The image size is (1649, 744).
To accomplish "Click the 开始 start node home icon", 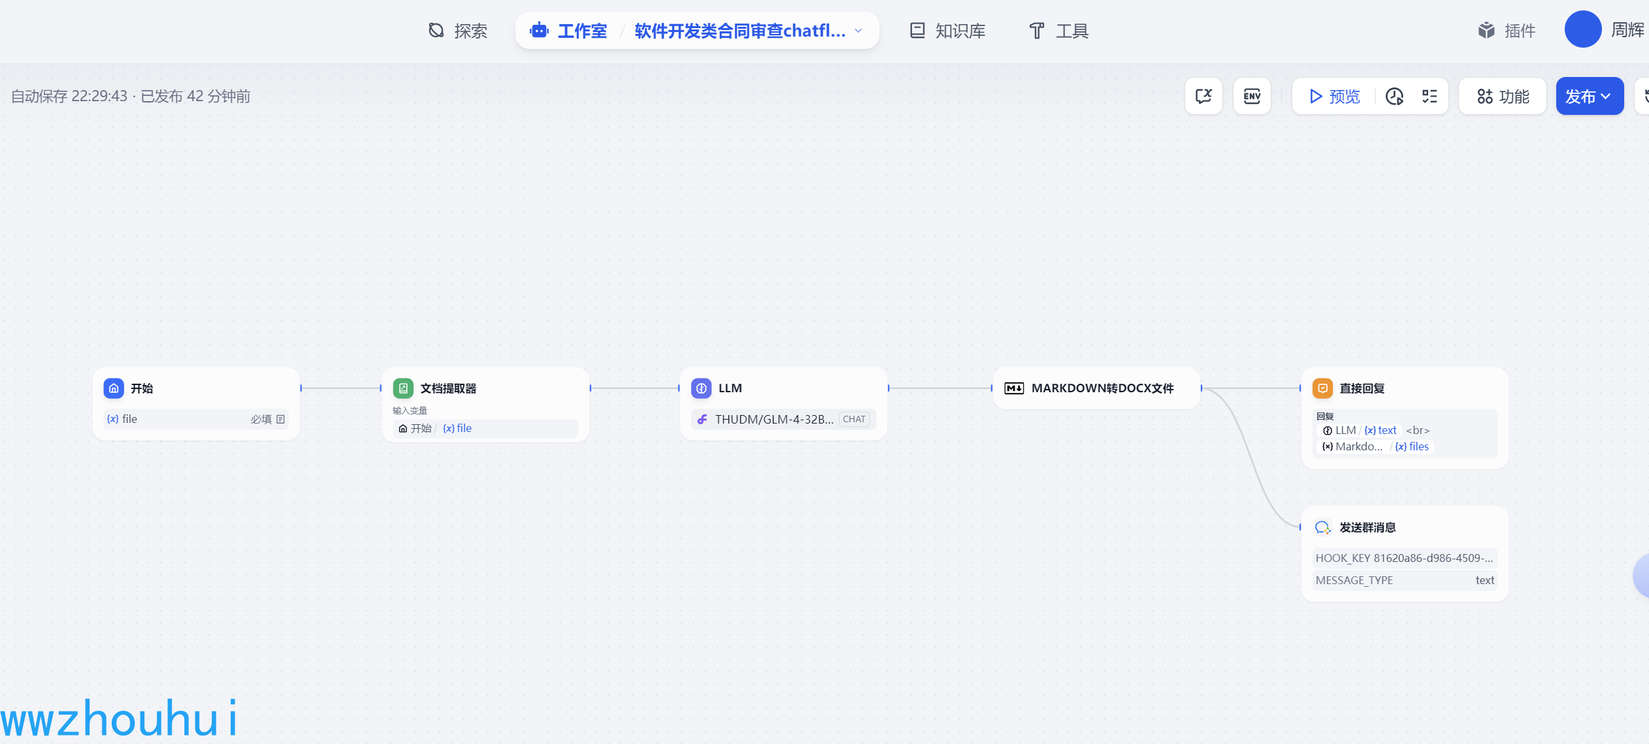I will [x=114, y=388].
